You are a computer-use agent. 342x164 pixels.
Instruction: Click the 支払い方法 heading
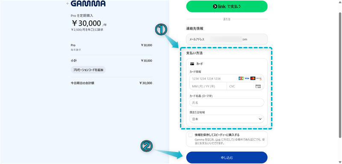tap(194, 53)
